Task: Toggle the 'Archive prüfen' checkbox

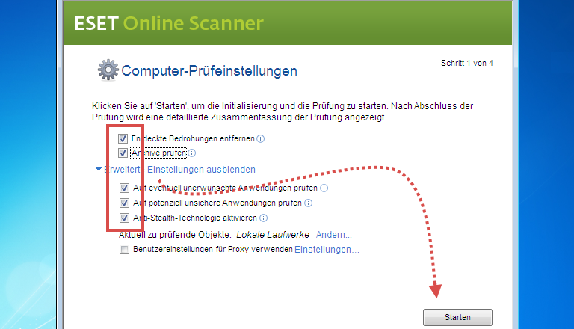Action: [123, 153]
